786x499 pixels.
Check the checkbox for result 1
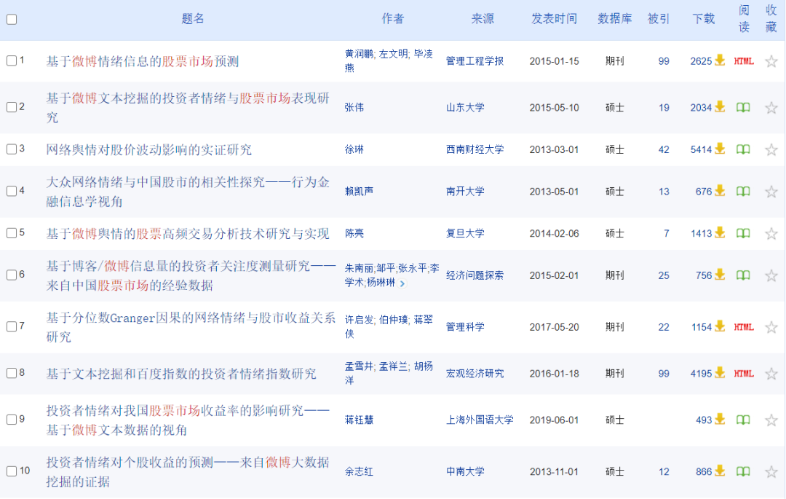click(x=12, y=60)
